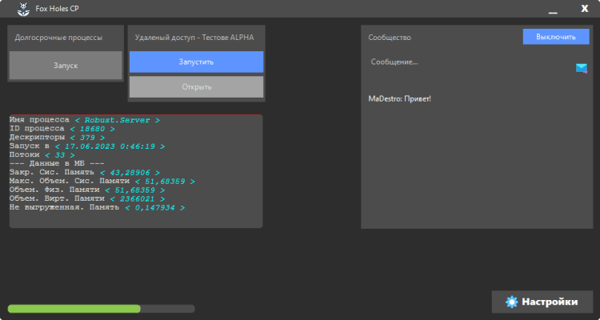Image resolution: width=600 pixels, height=320 pixels.
Task: Click the Запуск в 17.06.2023 timestamp line
Action: coord(87,146)
